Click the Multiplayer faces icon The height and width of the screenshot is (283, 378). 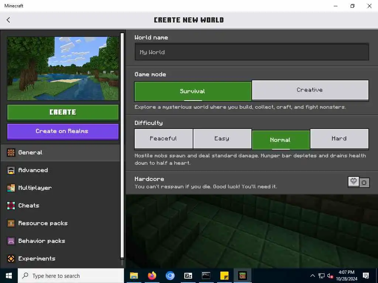(x=11, y=188)
